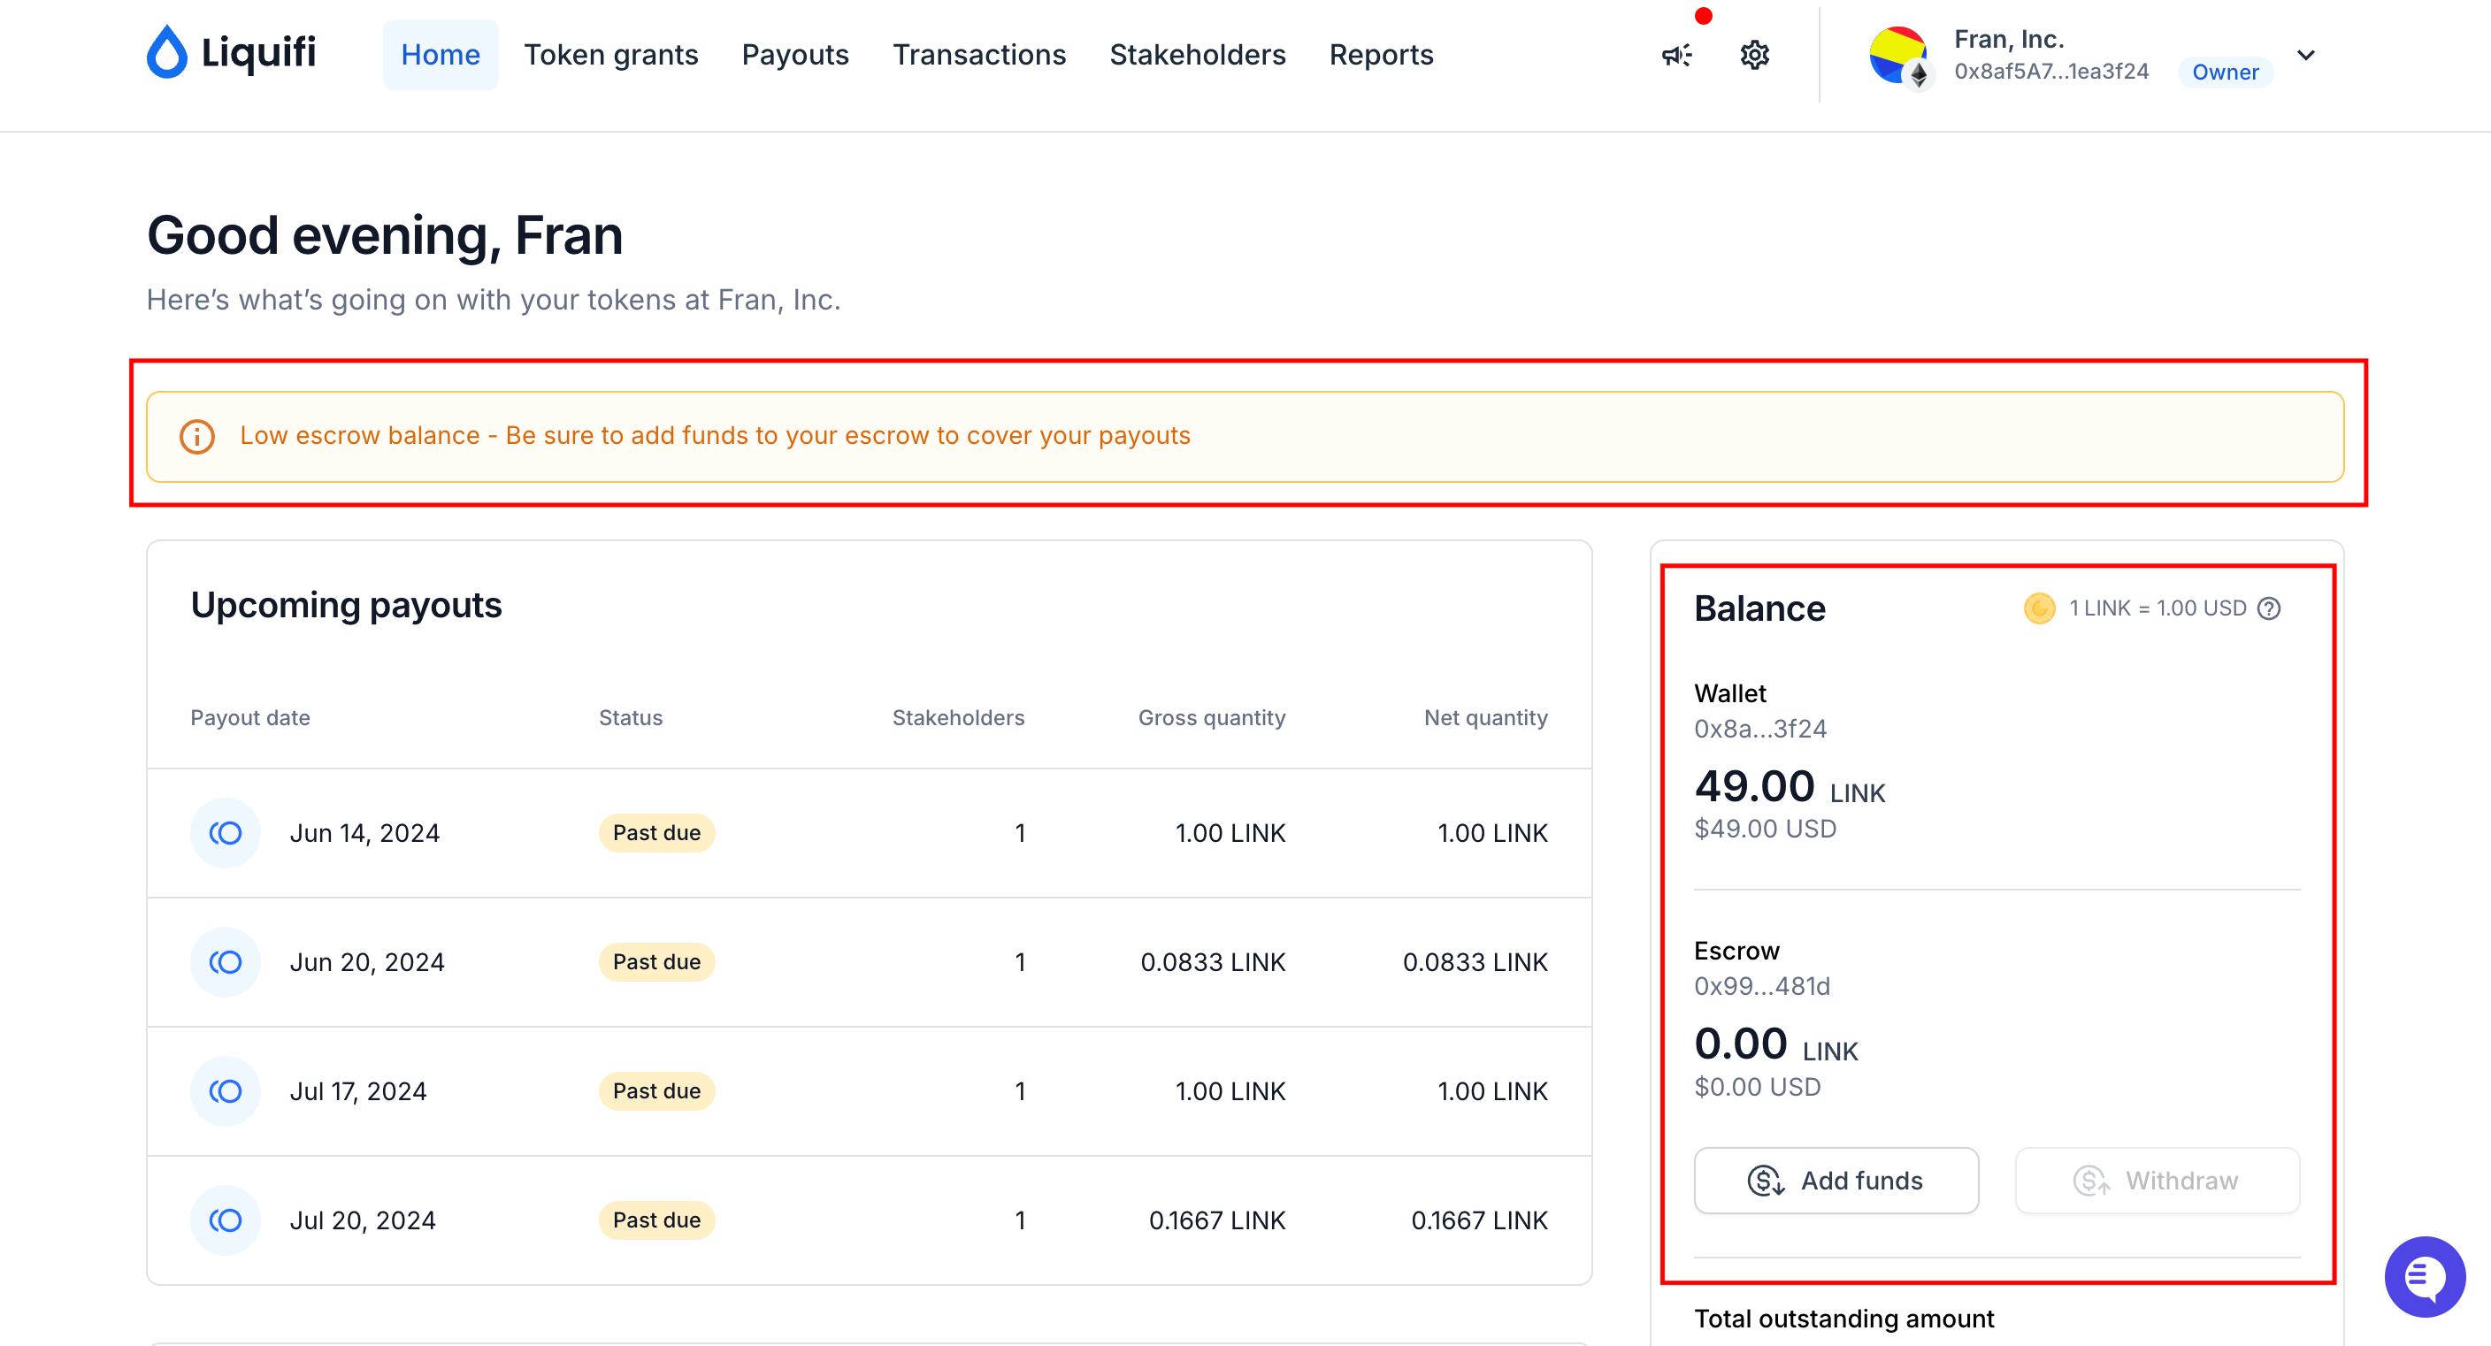Viewport: 2491px width, 1346px height.
Task: Click the info icon in the escrow warning
Action: (x=197, y=436)
